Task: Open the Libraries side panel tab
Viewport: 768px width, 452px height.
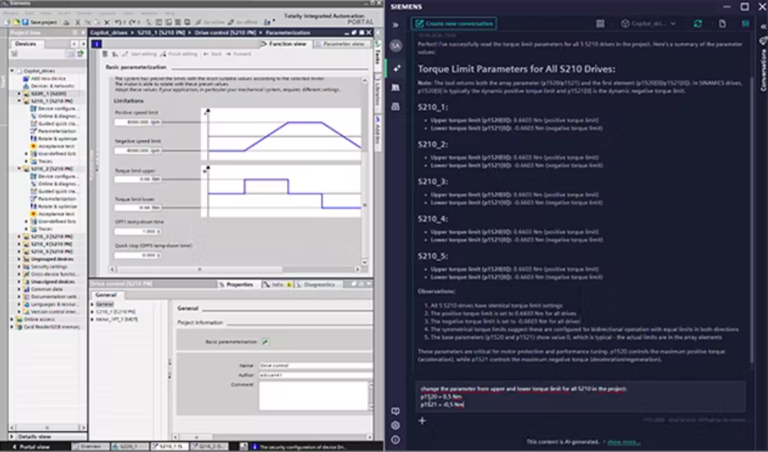Action: 378,92
